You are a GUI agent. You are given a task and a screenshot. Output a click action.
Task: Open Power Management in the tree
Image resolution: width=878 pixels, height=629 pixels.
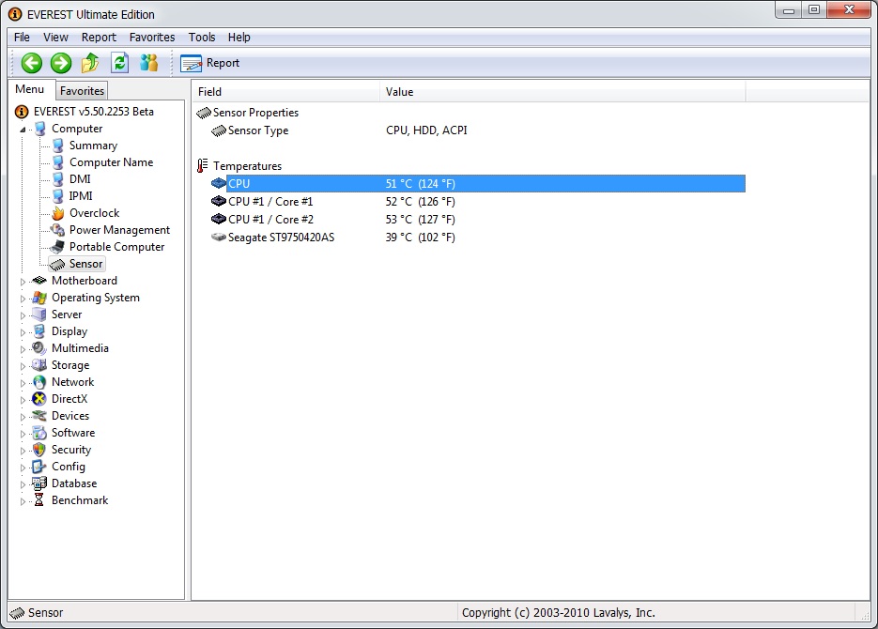(119, 230)
